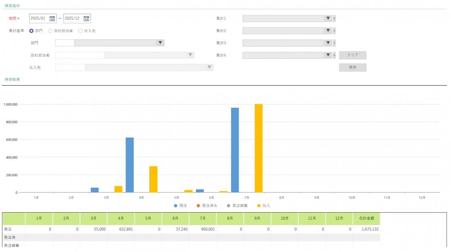Clear the 集計3 selection with x icon
451x252 pixels.
click(x=334, y=43)
